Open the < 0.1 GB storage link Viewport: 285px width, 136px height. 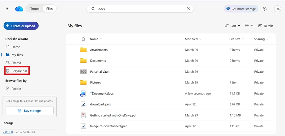(8, 132)
